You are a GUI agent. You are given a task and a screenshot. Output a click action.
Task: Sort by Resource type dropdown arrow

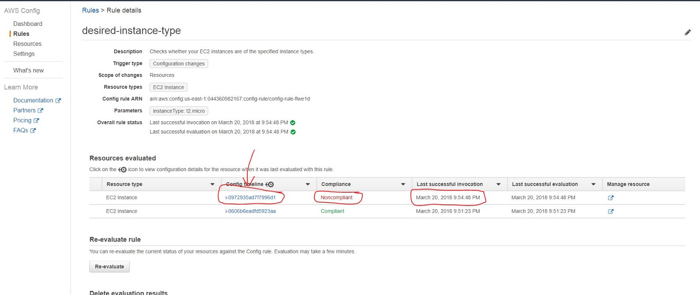[213, 184]
